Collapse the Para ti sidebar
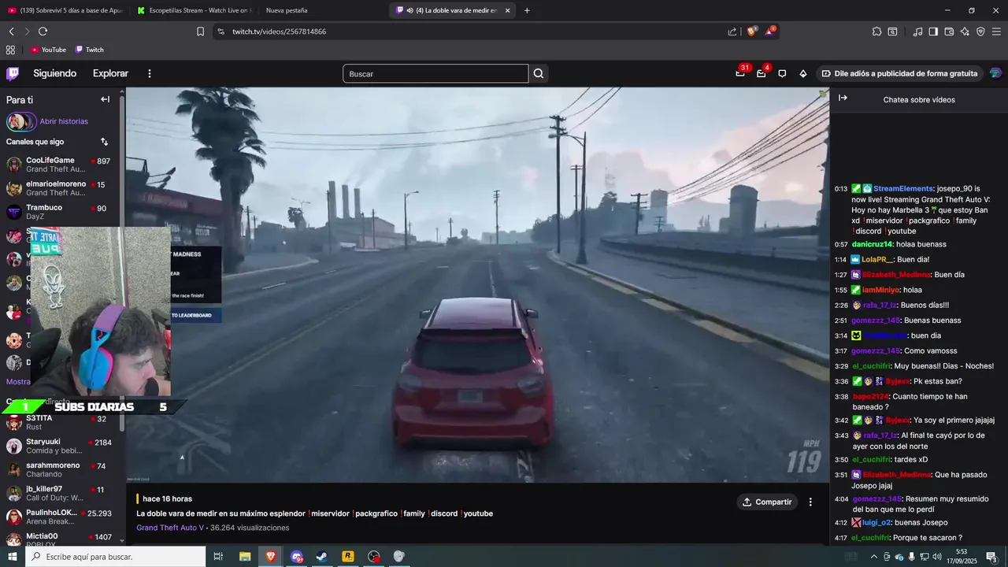Image resolution: width=1008 pixels, height=567 pixels. 105,99
